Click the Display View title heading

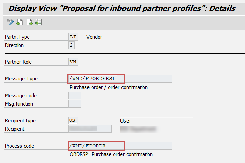(x=122, y=8)
